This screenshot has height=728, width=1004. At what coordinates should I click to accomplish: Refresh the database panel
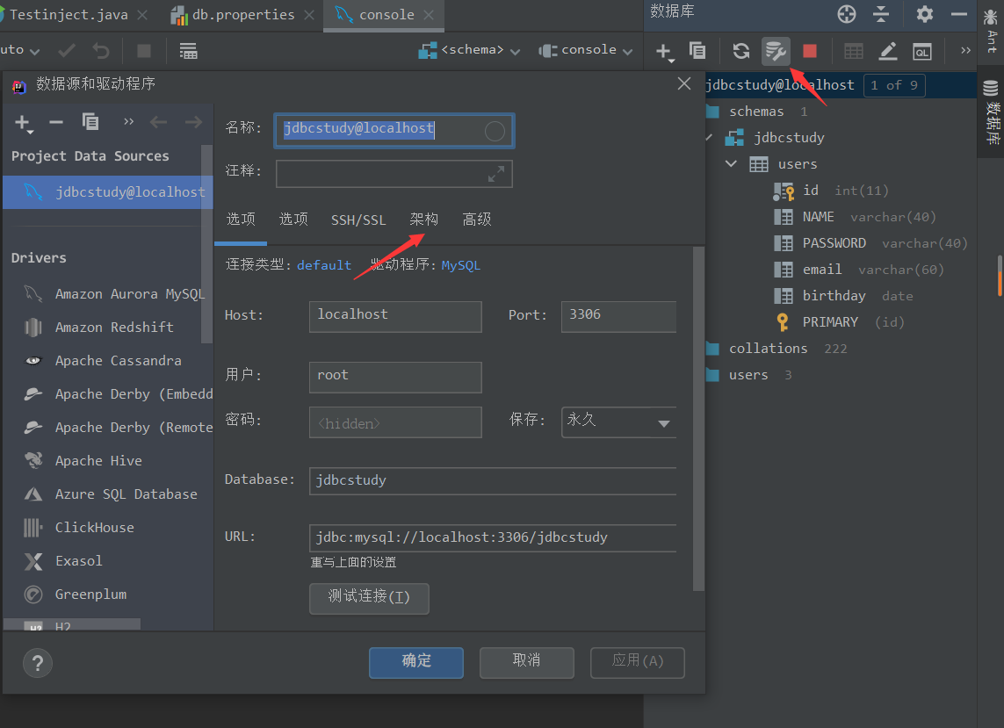click(740, 51)
